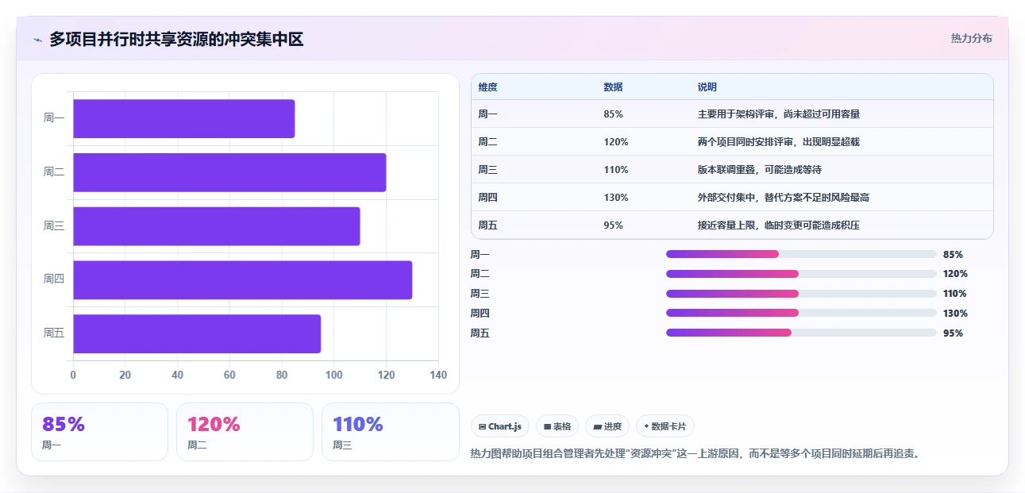Click the 周五 bar in the chart
The image size is (1025, 493).
(197, 333)
